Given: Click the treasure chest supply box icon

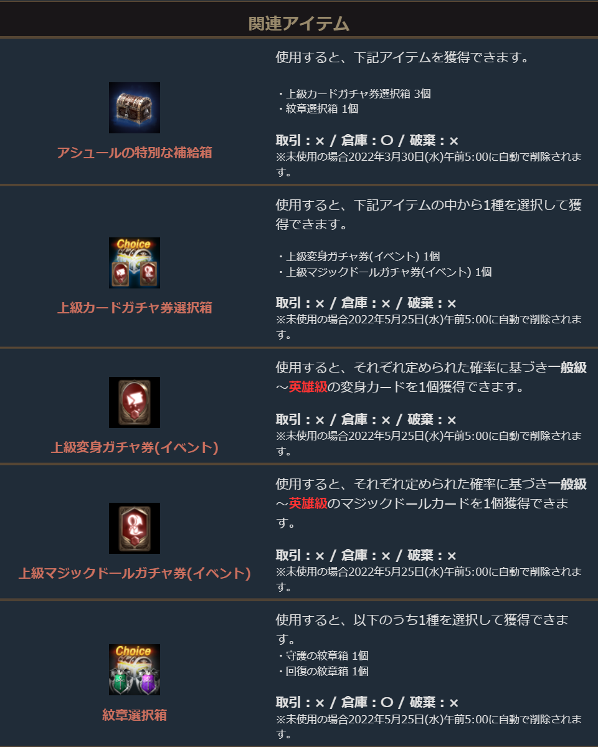Looking at the screenshot, I should (135, 108).
